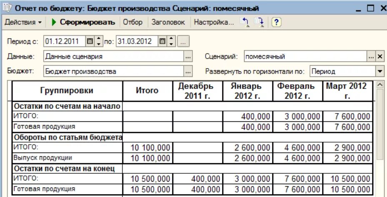Maximize the budget report window

(370, 8)
